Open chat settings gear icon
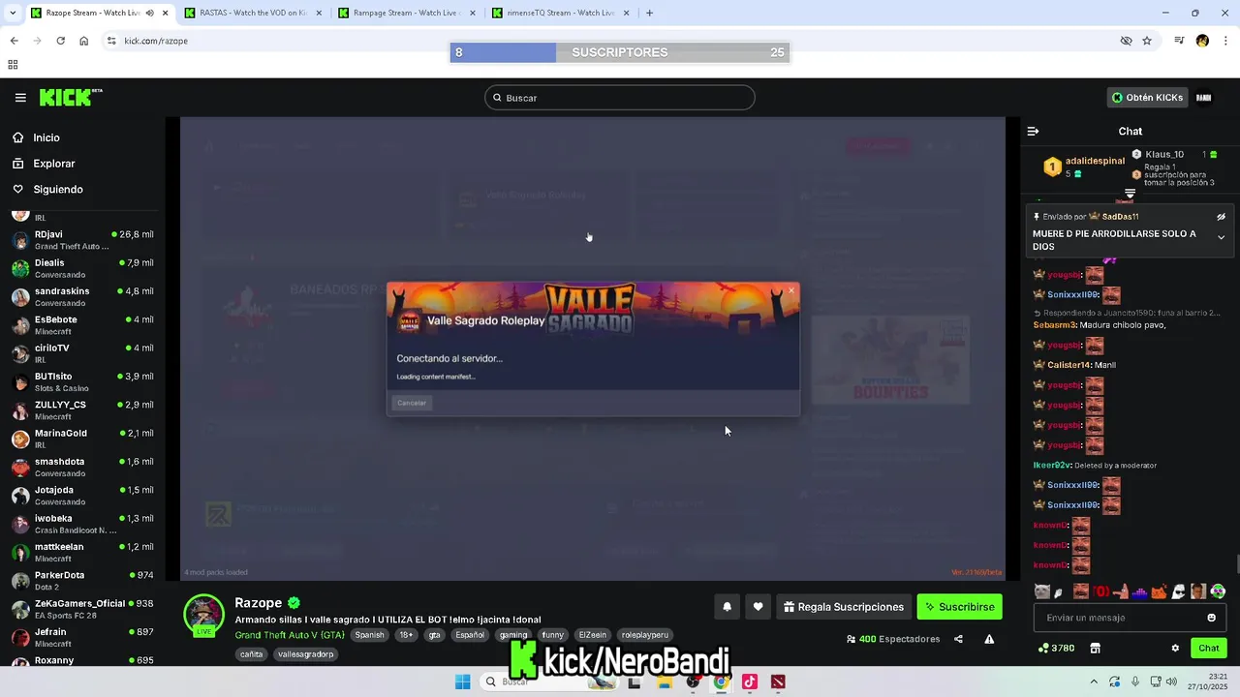The height and width of the screenshot is (697, 1240). pos(1175,649)
